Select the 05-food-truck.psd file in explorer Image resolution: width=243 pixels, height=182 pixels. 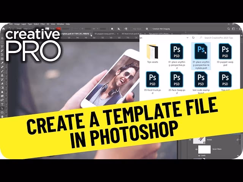[x=153, y=83]
